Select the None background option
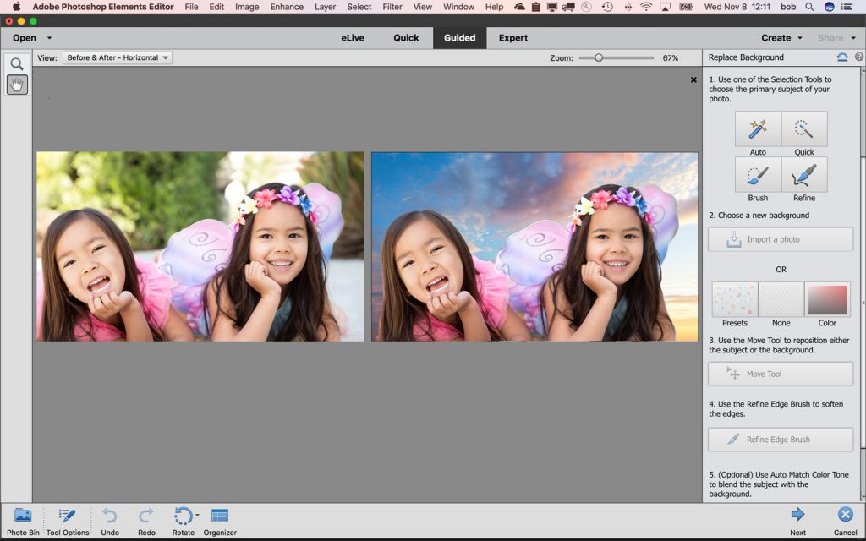The image size is (866, 541). (x=781, y=298)
